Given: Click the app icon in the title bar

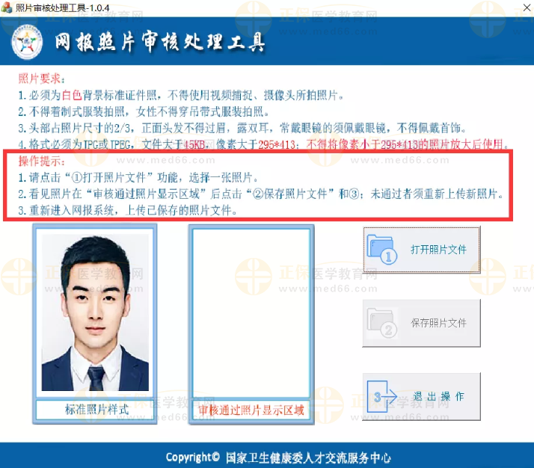Looking at the screenshot, I should point(7,7).
